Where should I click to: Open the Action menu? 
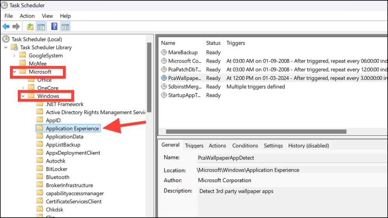click(x=27, y=16)
